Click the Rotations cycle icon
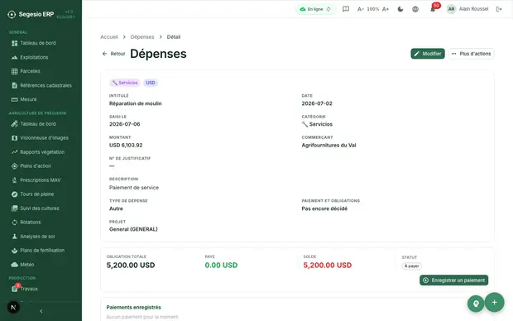This screenshot has width=513, height=321. (x=14, y=223)
